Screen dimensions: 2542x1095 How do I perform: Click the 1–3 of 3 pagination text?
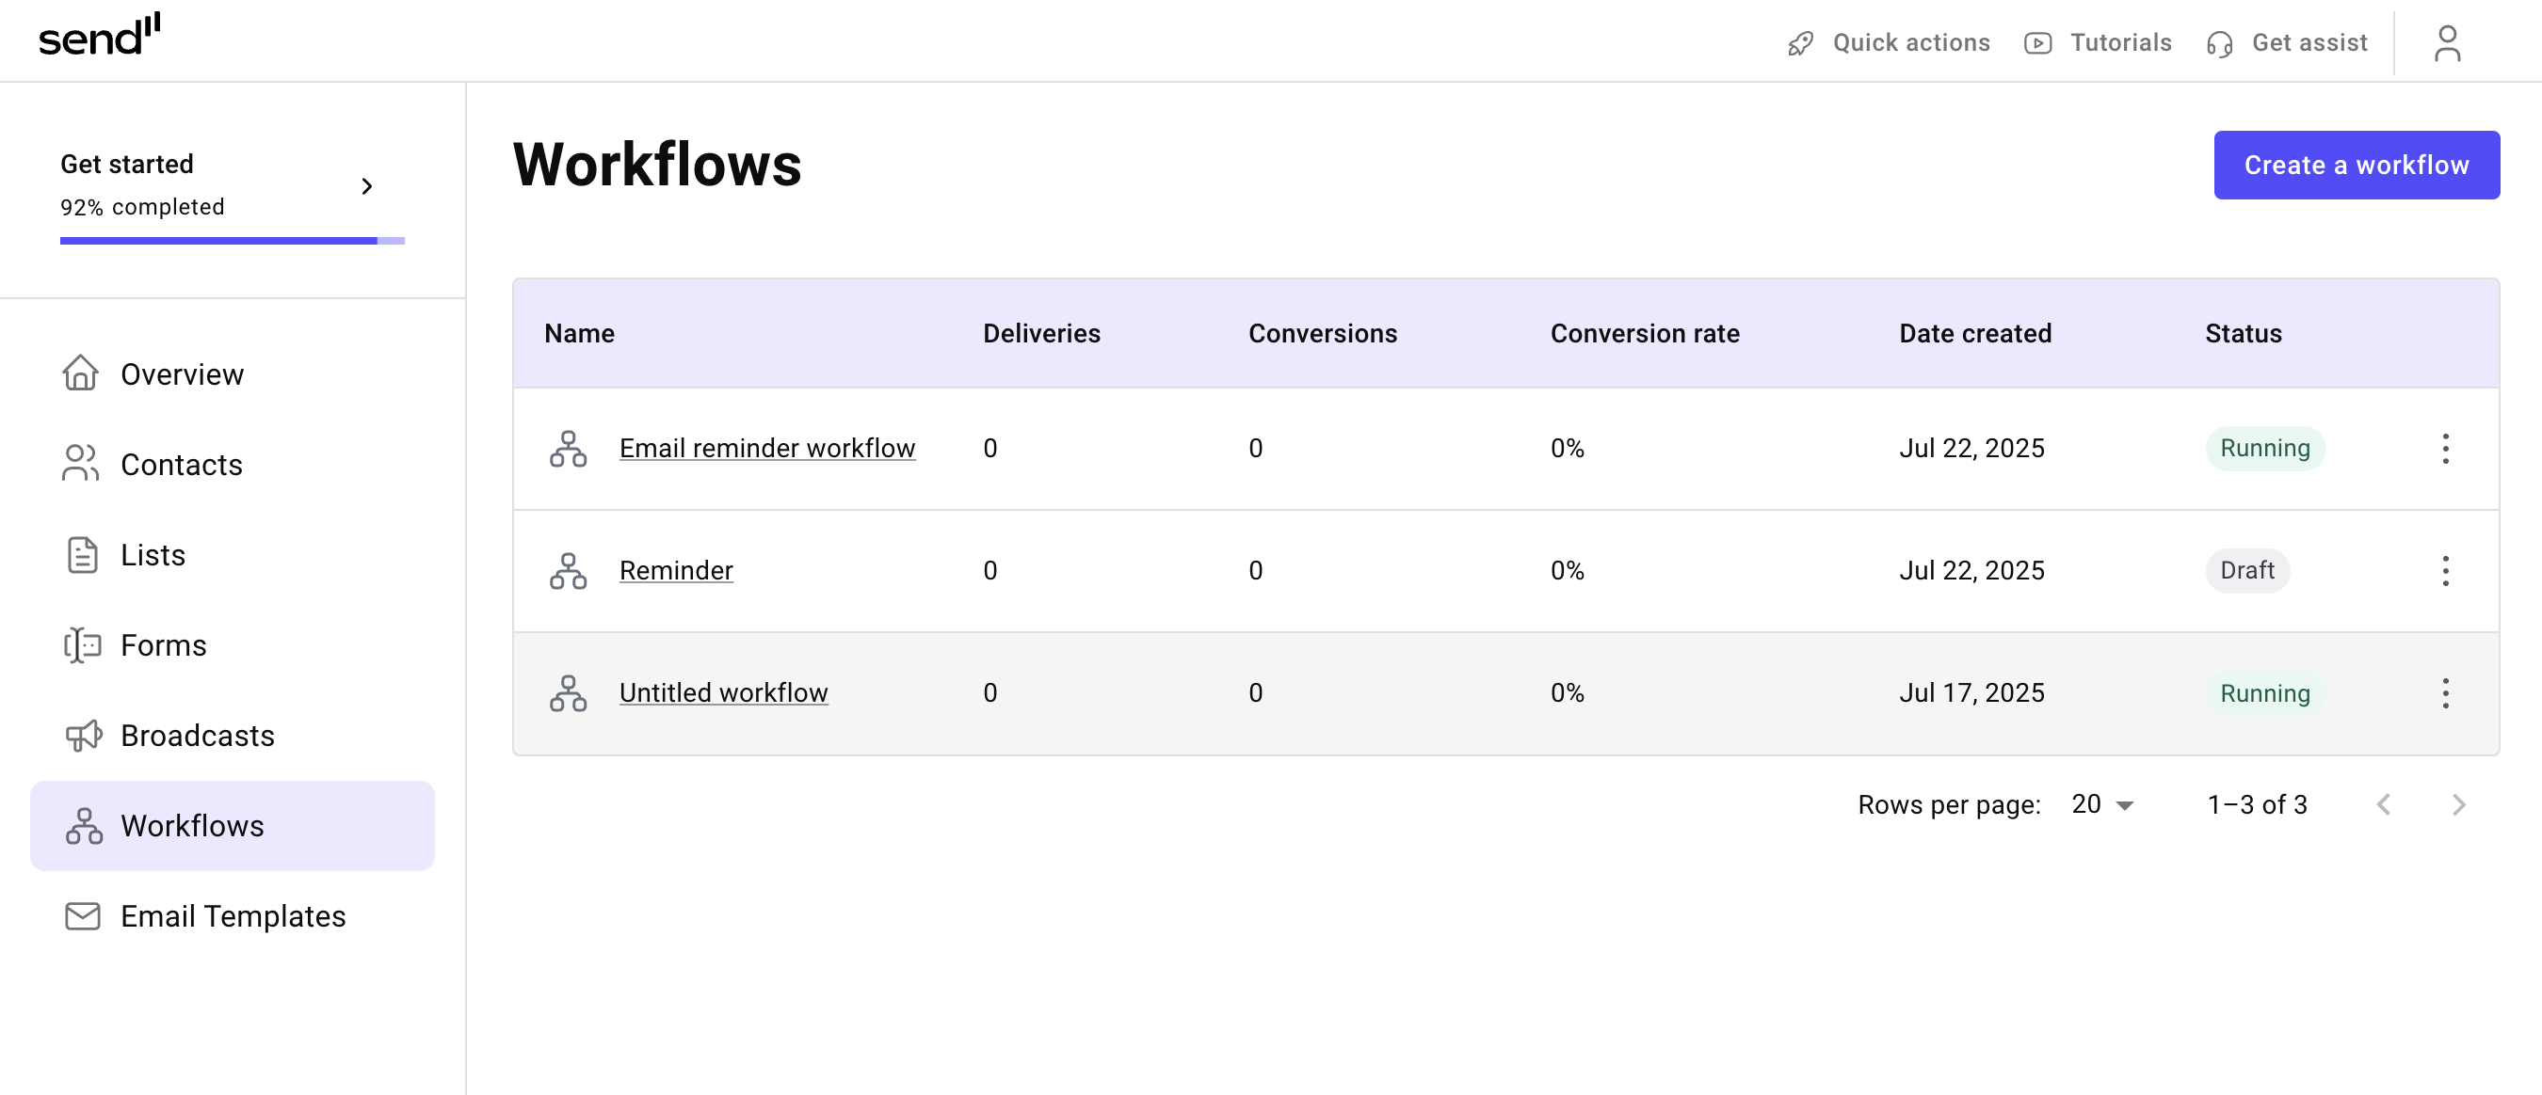pyautogui.click(x=2257, y=805)
